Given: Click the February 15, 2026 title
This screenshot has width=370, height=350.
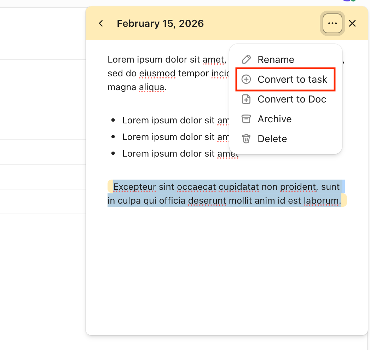Looking at the screenshot, I should pos(160,23).
